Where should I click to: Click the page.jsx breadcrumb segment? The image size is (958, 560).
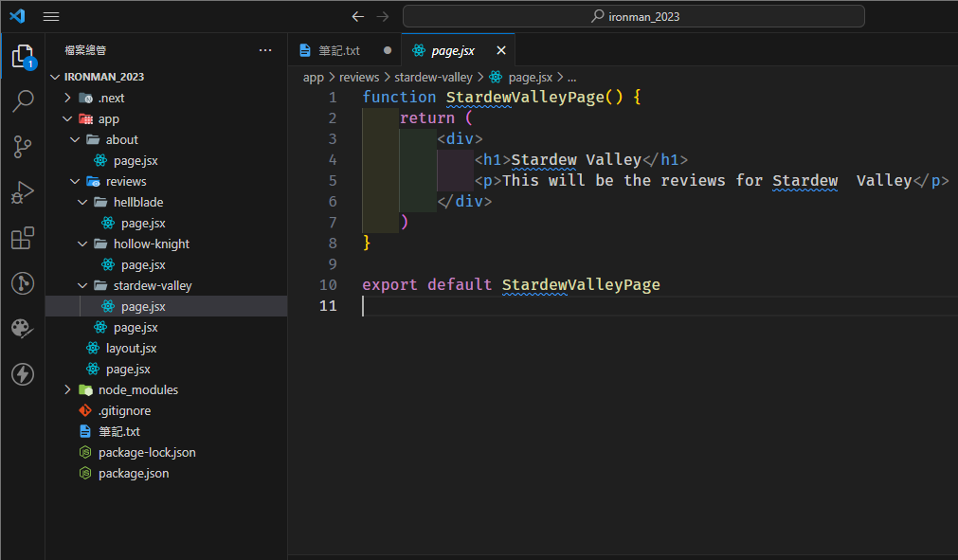[531, 77]
